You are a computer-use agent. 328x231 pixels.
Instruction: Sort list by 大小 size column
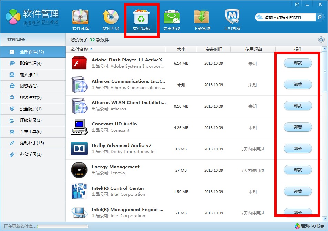coord(181,49)
